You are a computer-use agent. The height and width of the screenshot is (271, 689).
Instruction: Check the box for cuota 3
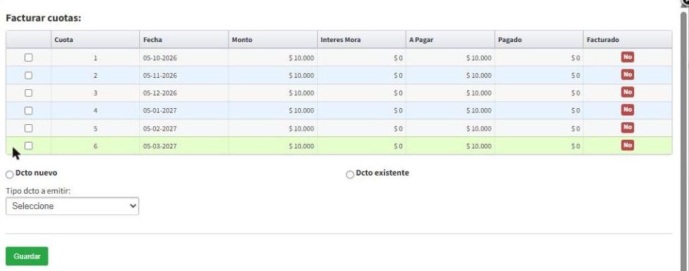coord(29,93)
